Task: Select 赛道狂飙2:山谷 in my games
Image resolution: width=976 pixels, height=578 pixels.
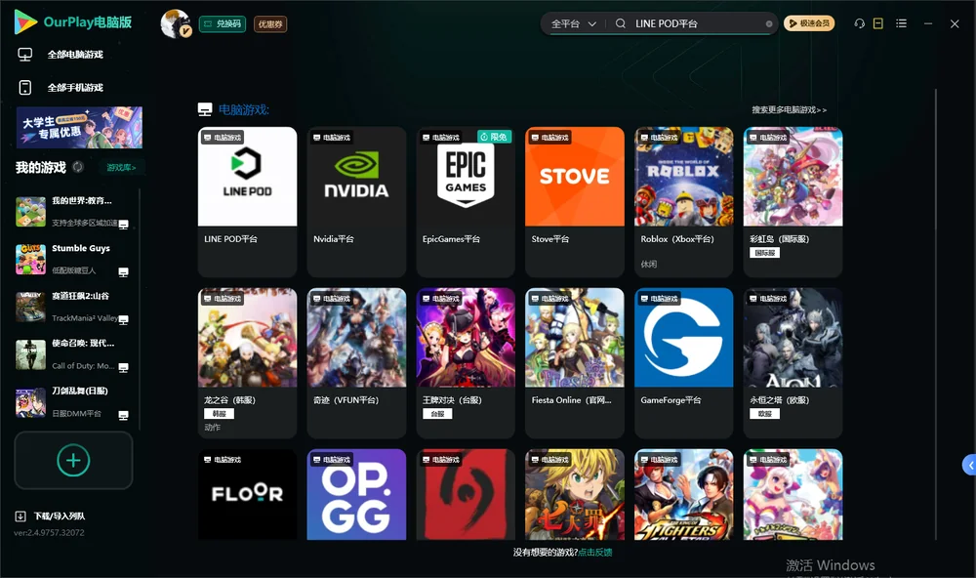Action: coord(73,307)
